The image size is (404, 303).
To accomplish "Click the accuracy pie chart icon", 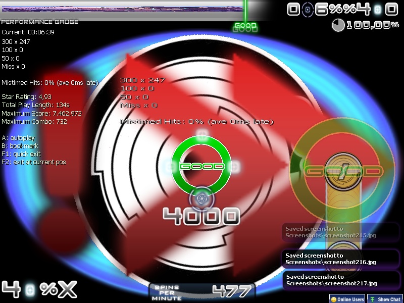I will coord(338,25).
